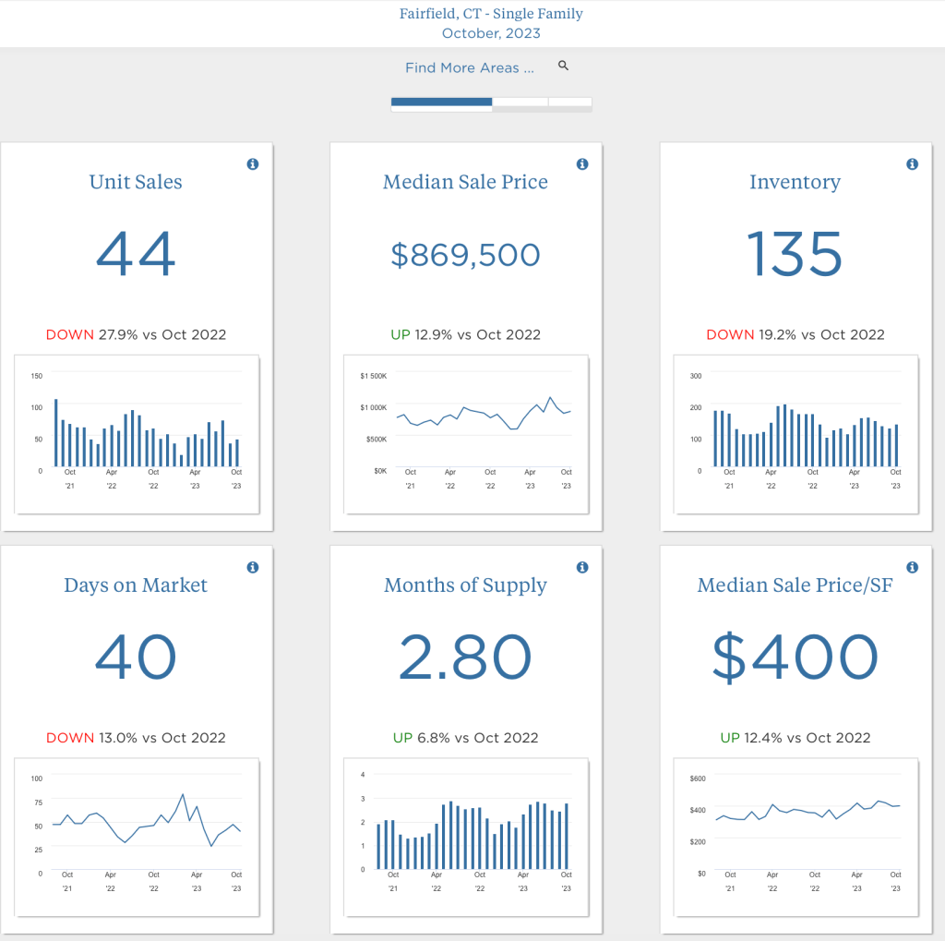Focus the Find More Areas search field
Screen dimensions: 945x941
click(x=469, y=67)
